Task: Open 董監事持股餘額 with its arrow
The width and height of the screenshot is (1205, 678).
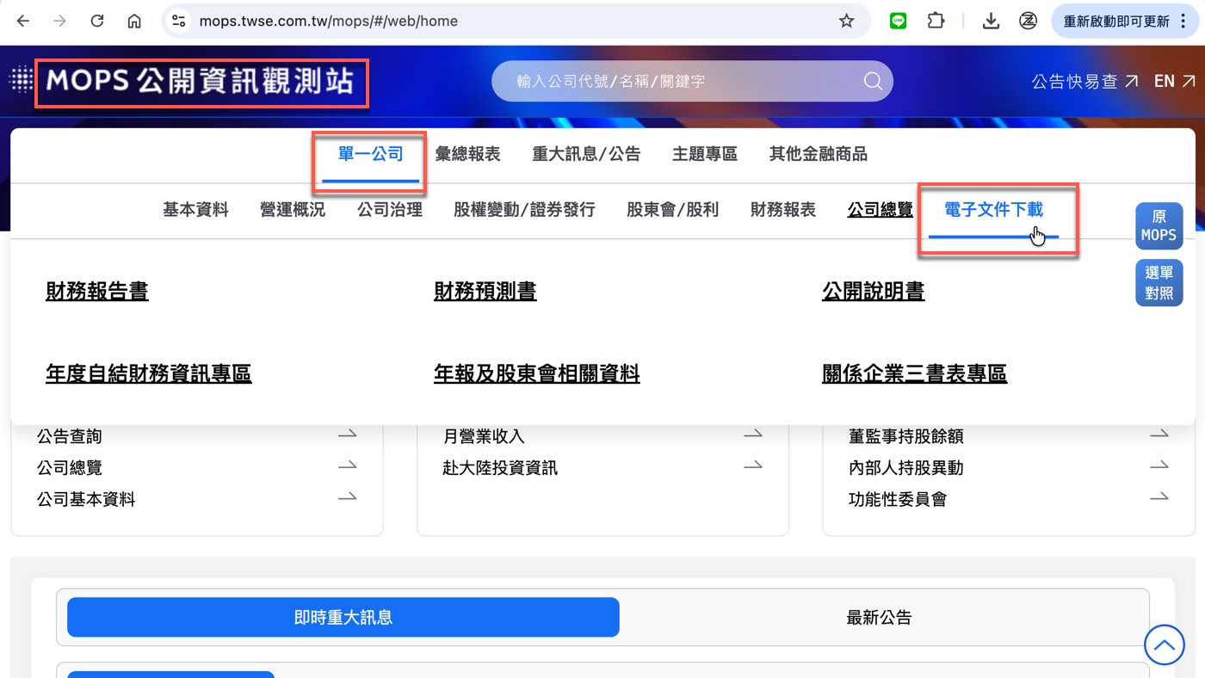Action: coord(1160,436)
